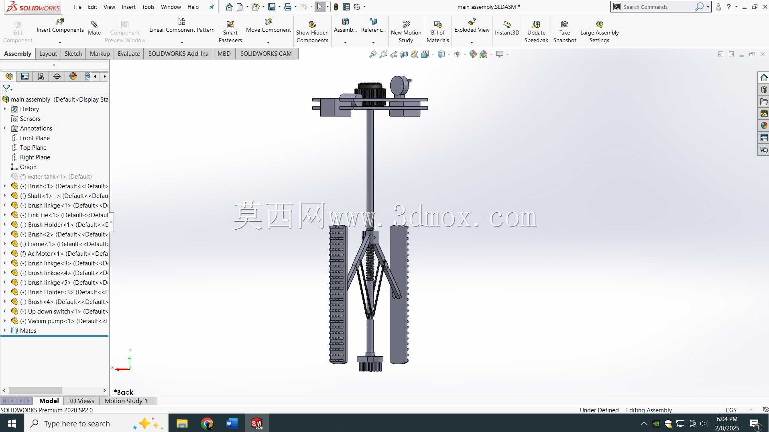Switch to 3D Views tab
The height and width of the screenshot is (432, 769).
coord(81,401)
